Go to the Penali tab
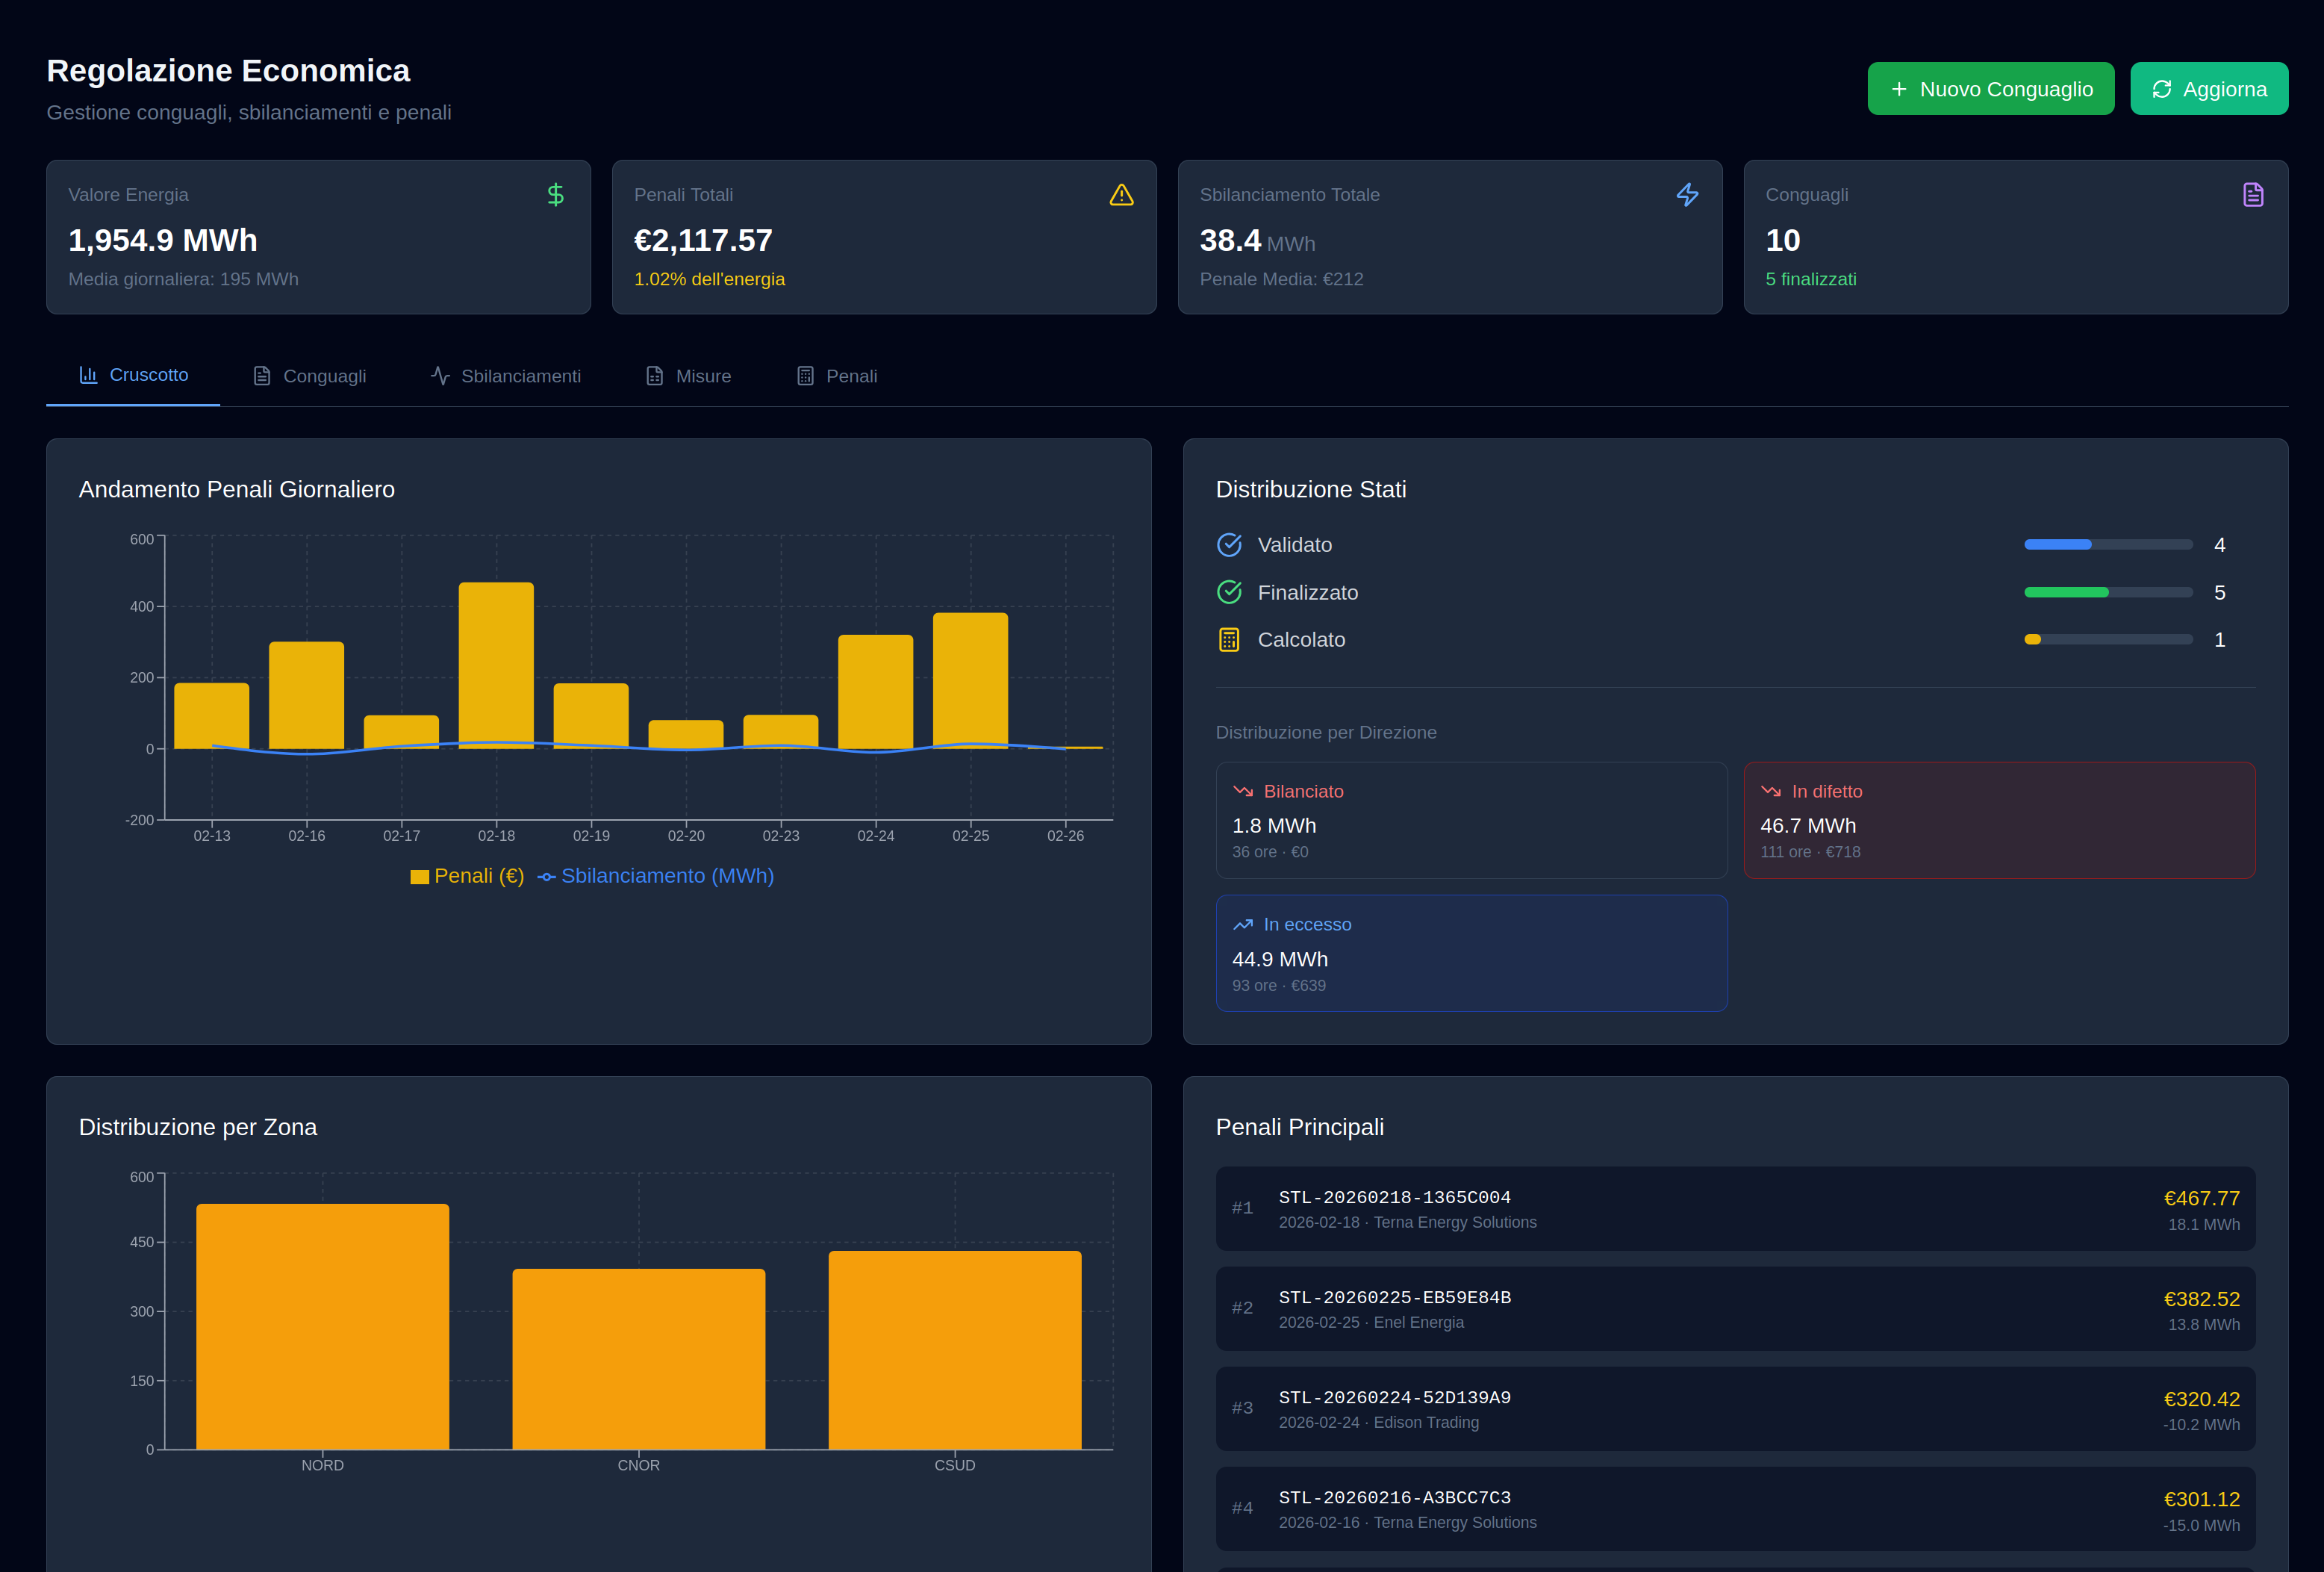The image size is (2324, 1572). [837, 376]
